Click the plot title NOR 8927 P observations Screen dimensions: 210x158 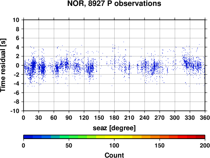114,3
